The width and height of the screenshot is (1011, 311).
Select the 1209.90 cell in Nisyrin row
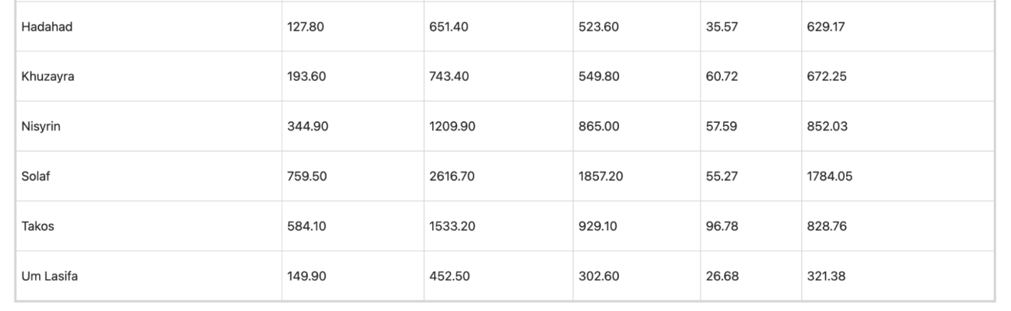click(x=452, y=126)
